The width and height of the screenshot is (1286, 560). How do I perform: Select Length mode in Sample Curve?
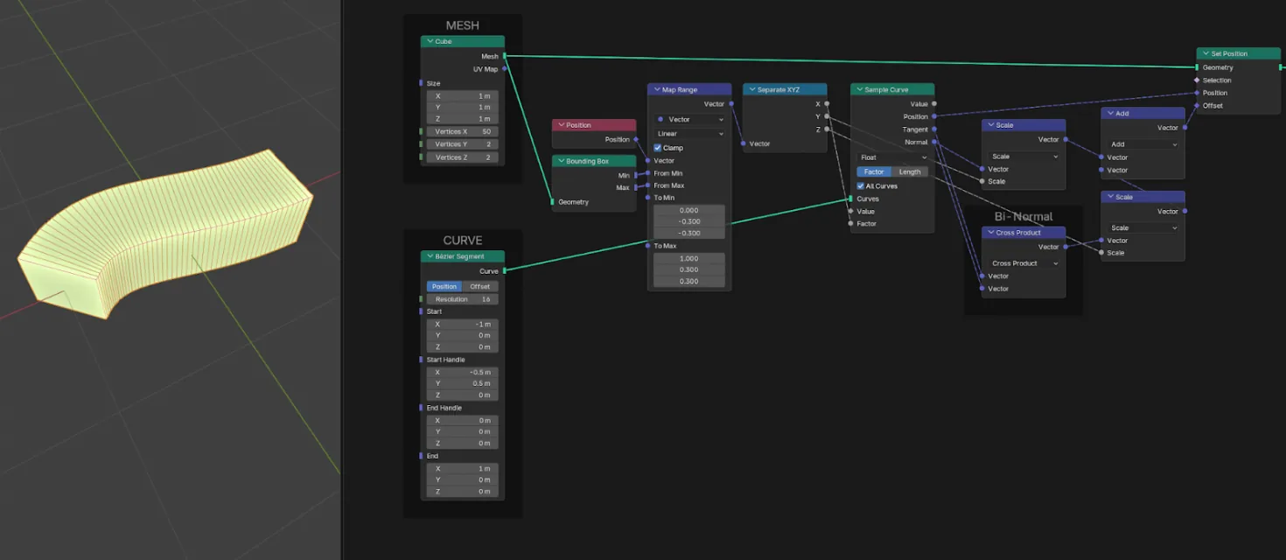[910, 171]
